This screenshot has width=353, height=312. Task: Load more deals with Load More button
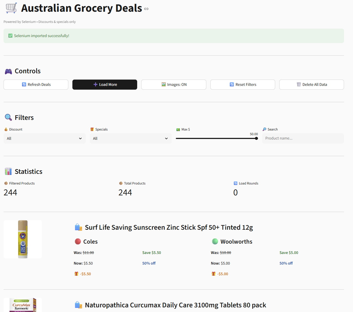(x=105, y=84)
